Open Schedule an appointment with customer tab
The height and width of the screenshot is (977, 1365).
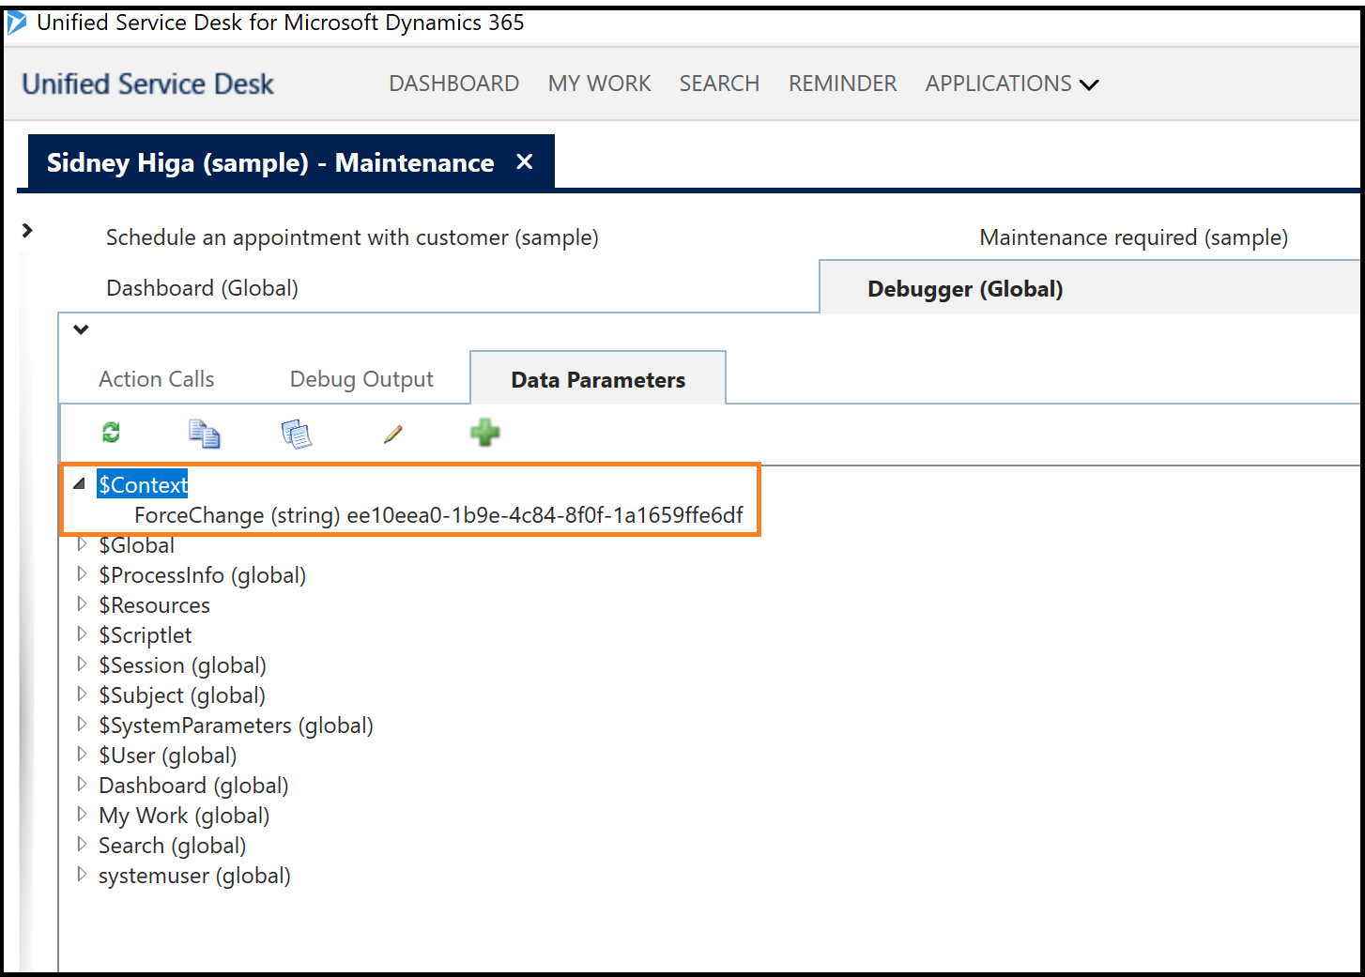click(x=352, y=237)
